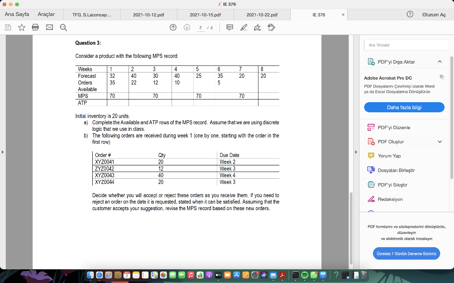Screen dimensions: 454x283
Task: Open the help question mark icon
Action: pyautogui.click(x=410, y=14)
